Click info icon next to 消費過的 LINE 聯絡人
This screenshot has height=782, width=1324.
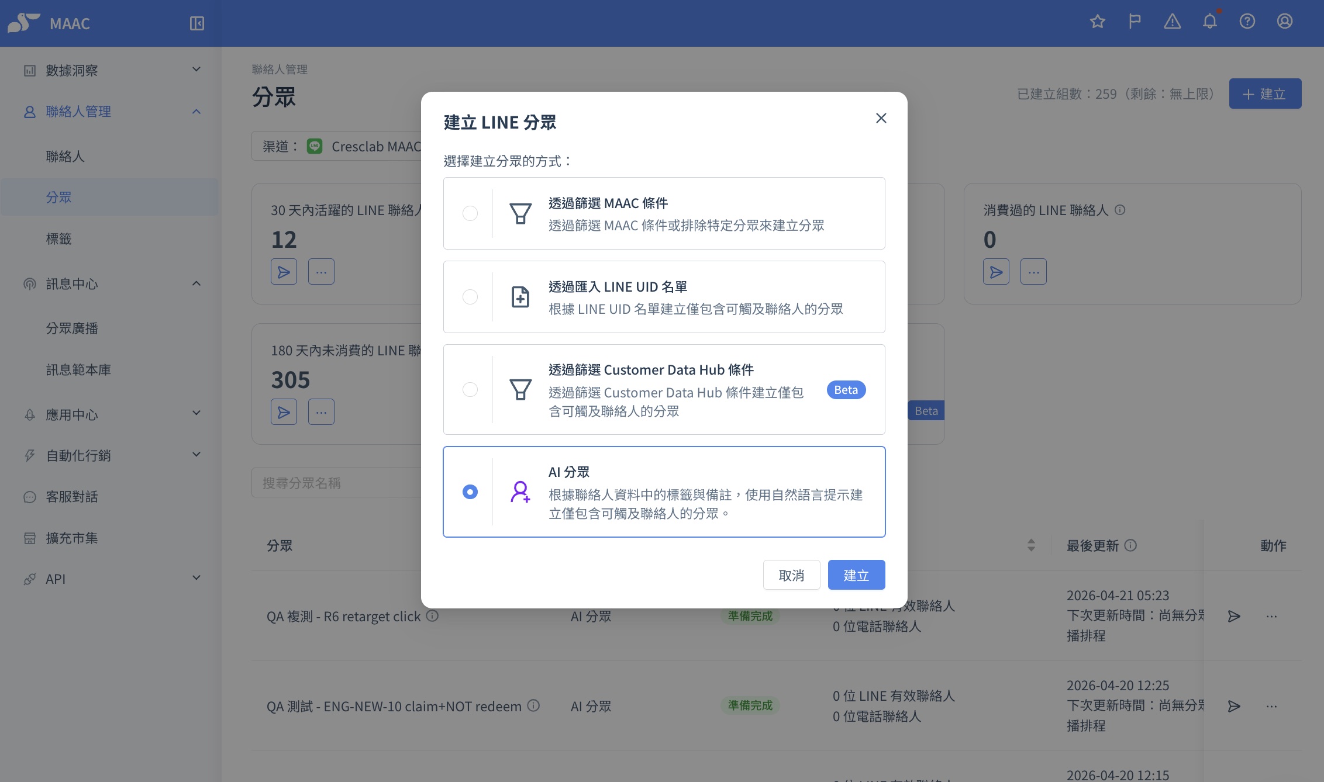[1120, 210]
